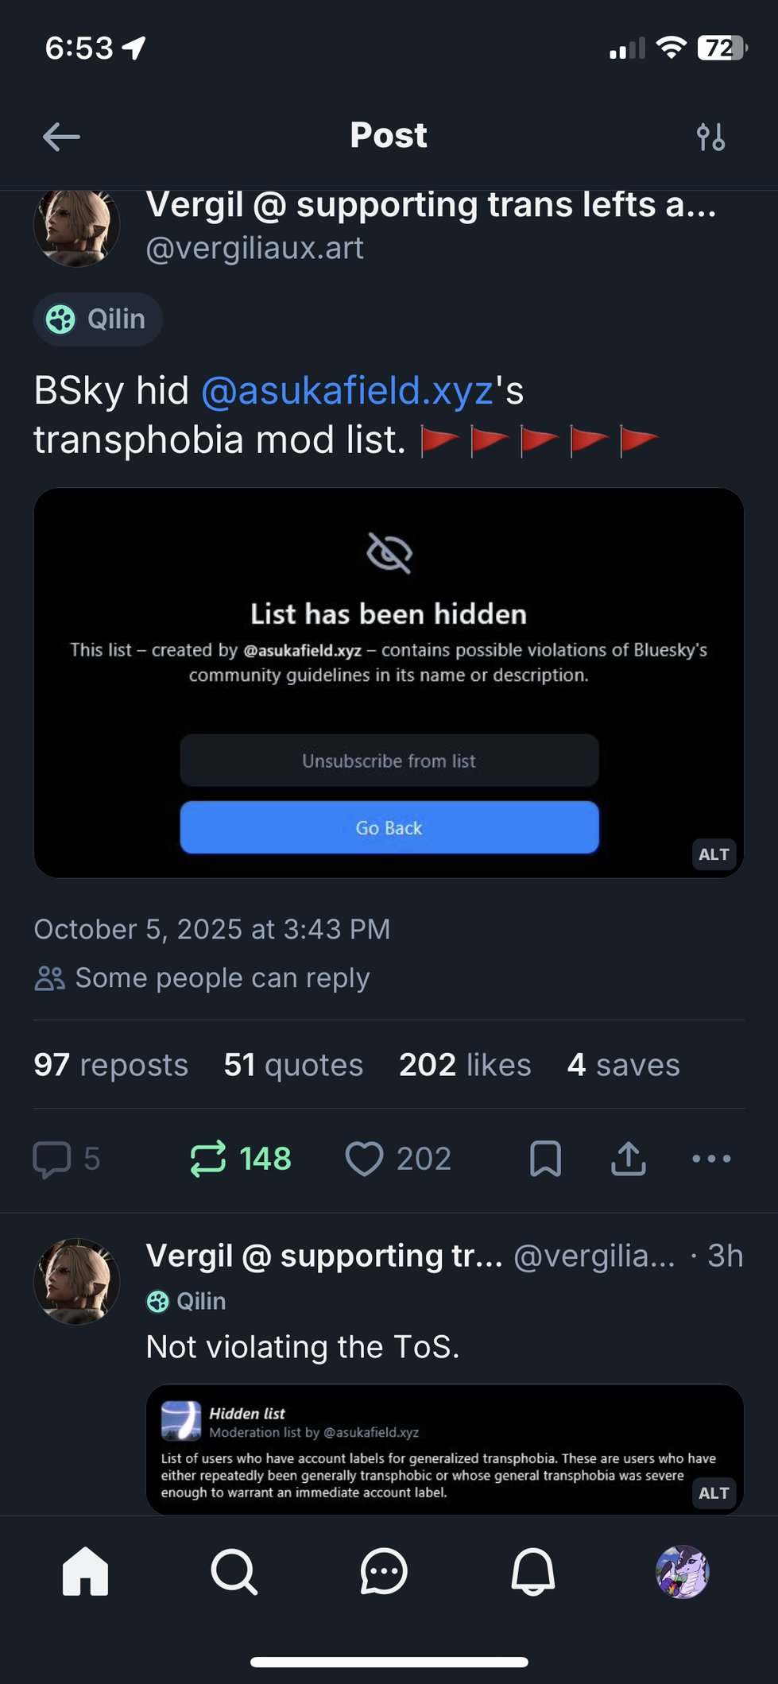The image size is (778, 1684).
Task: Like the post with heart icon
Action: [365, 1159]
